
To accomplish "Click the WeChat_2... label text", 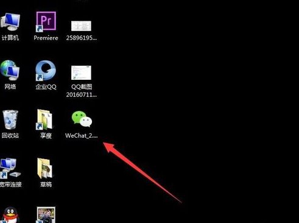I will (x=82, y=135).
